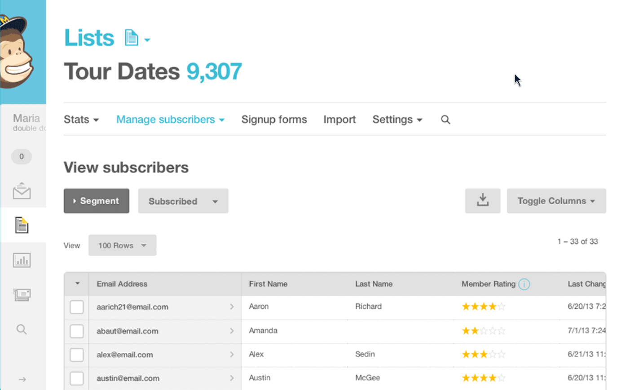Check the box for aarich21@email.com

point(77,307)
